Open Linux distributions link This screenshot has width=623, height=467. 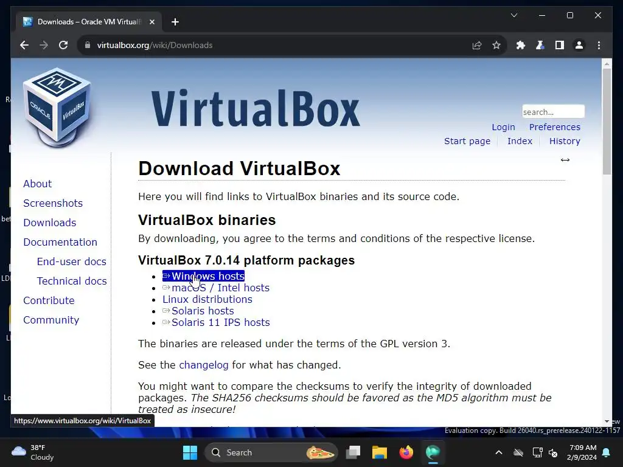click(x=207, y=299)
